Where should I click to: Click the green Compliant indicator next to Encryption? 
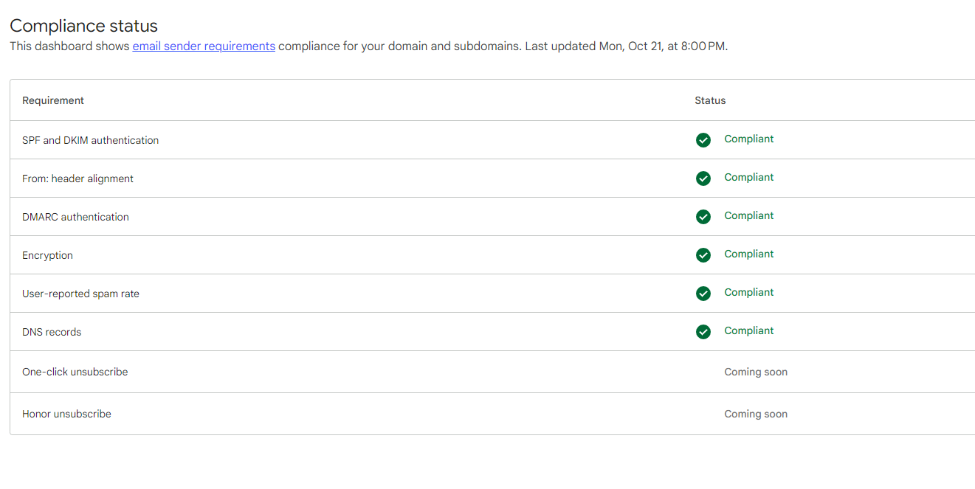point(748,254)
